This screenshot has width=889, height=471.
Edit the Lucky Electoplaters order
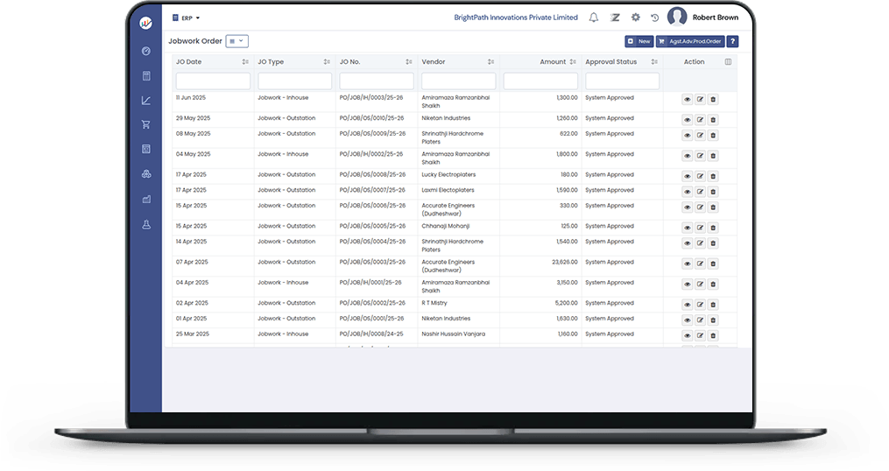point(700,176)
